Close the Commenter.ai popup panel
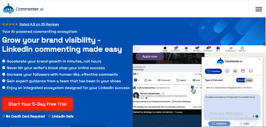The height and width of the screenshot is (127, 266). pos(259,59)
